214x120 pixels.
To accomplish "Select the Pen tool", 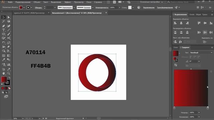I will pos(4,26).
